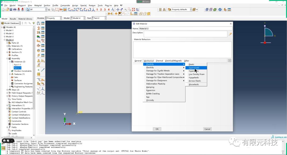Open the Material Manager in the toolbox
287x155 pixels.
43,23
